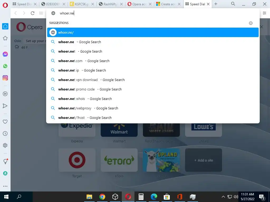Open the Raid Shadow Legends tile

(161, 130)
